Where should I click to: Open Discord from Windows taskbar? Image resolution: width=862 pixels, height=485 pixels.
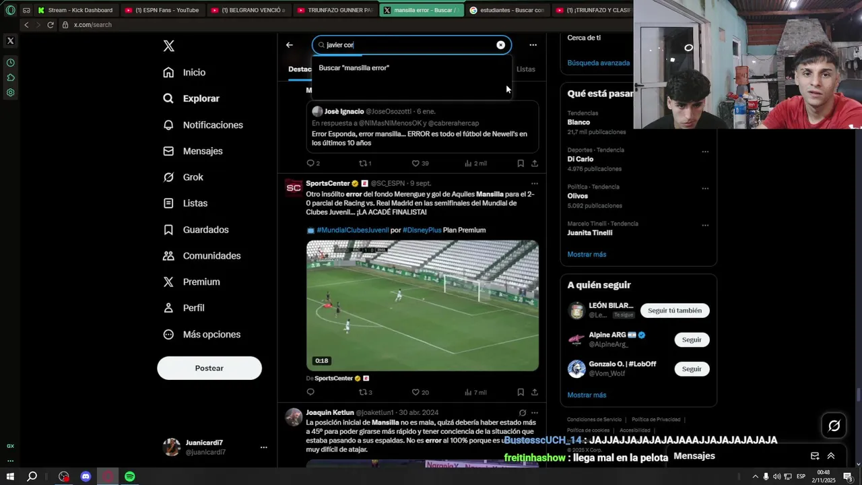(x=86, y=476)
